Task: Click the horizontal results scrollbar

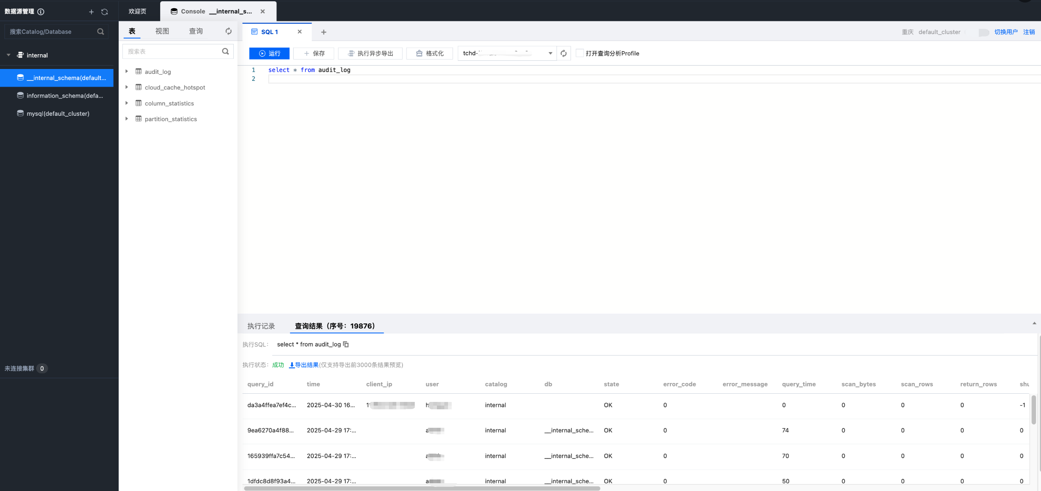Action: click(x=422, y=488)
